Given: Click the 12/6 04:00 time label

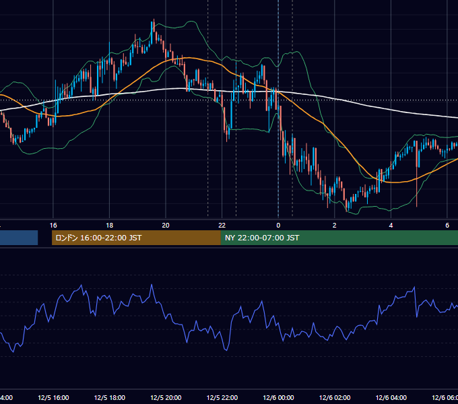Looking at the screenshot, I should [x=391, y=397].
